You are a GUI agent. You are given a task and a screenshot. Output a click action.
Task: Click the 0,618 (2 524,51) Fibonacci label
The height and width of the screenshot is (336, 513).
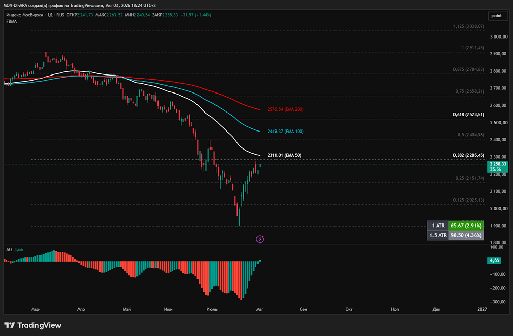point(468,115)
